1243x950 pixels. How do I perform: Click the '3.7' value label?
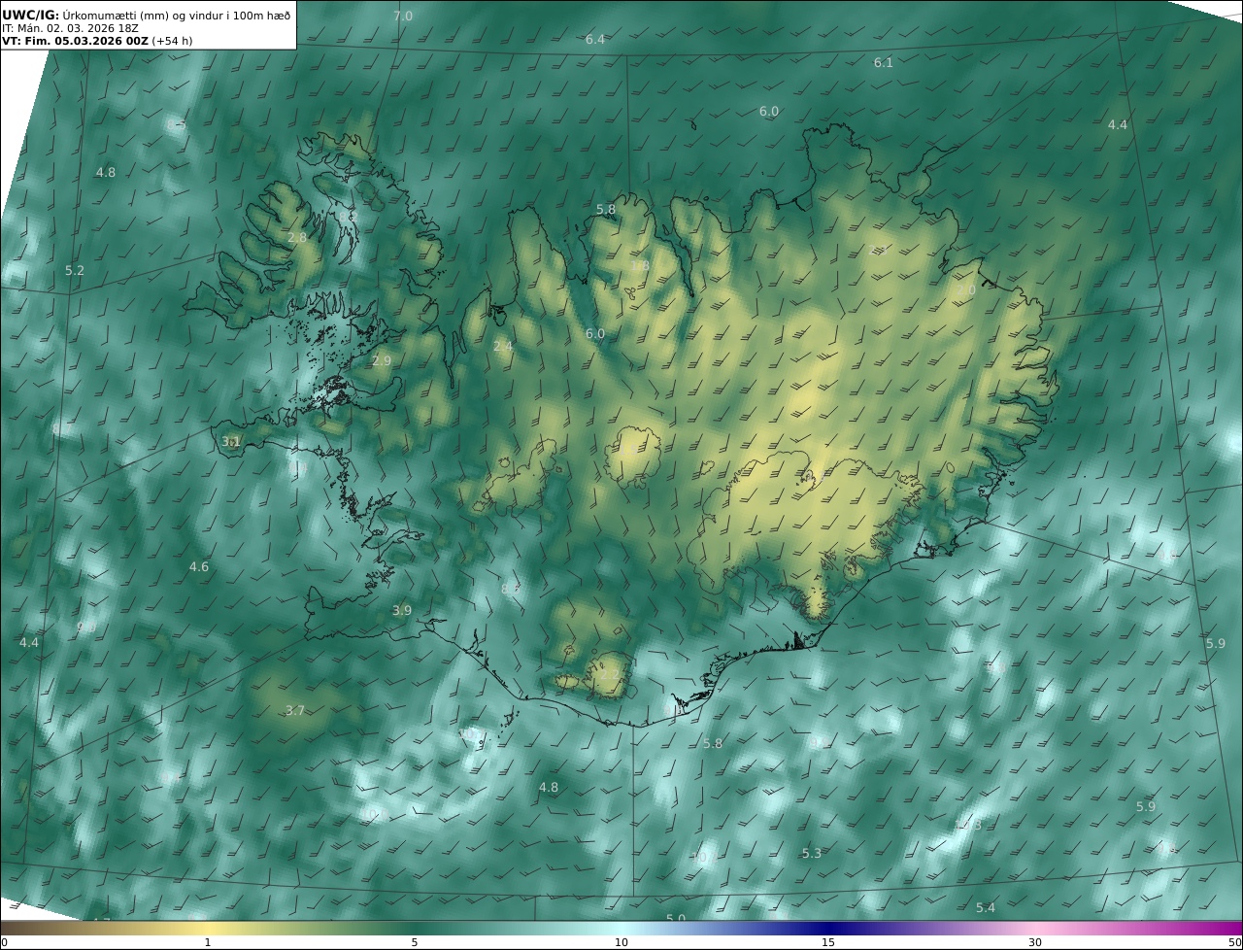click(x=295, y=711)
